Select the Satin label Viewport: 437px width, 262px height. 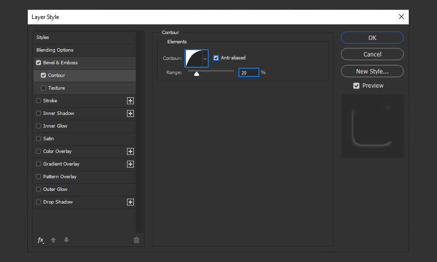coord(49,139)
